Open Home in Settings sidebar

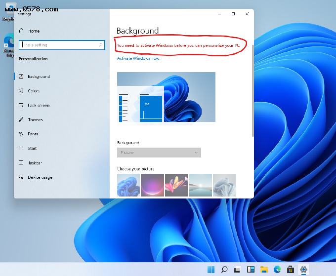(34, 31)
